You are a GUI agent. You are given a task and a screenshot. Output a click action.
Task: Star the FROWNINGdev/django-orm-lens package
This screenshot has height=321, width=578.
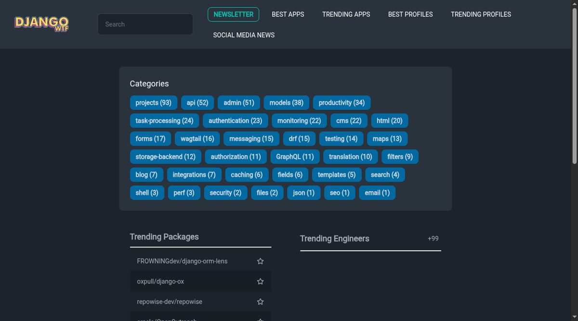coord(260,261)
